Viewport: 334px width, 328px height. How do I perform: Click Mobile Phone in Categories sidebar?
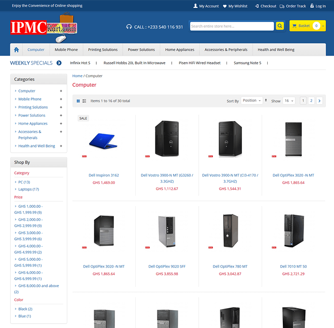[x=30, y=99]
